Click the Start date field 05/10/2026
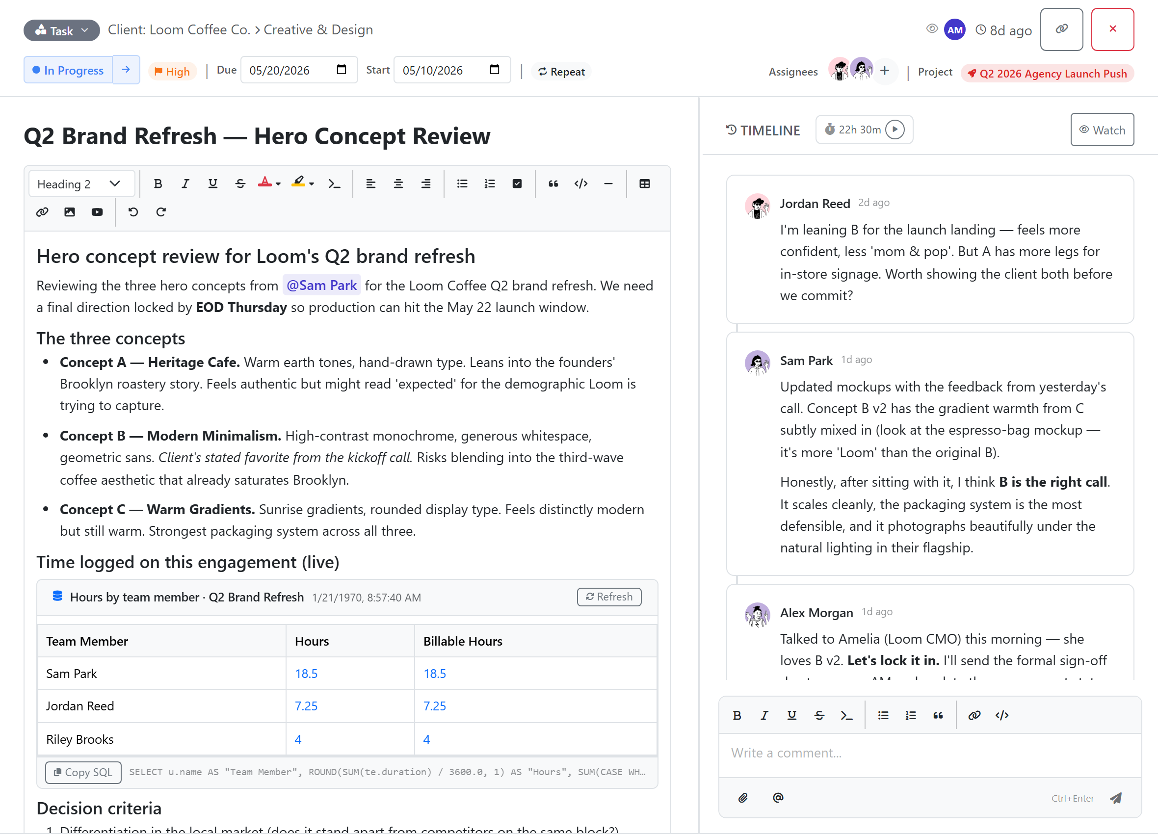The height and width of the screenshot is (834, 1158). point(452,70)
